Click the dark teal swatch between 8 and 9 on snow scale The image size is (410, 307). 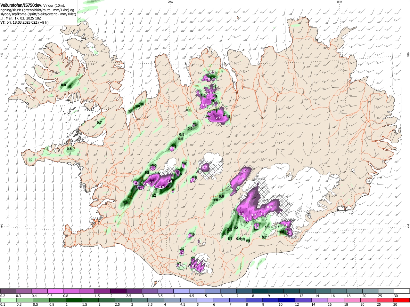(x=260, y=291)
